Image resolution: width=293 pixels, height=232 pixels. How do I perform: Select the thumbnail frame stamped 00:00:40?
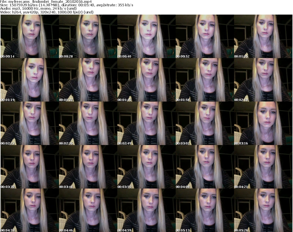pyautogui.click(x=146, y=36)
